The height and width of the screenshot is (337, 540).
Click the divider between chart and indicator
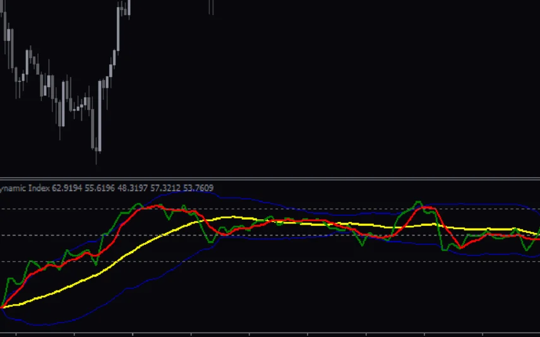coord(270,178)
